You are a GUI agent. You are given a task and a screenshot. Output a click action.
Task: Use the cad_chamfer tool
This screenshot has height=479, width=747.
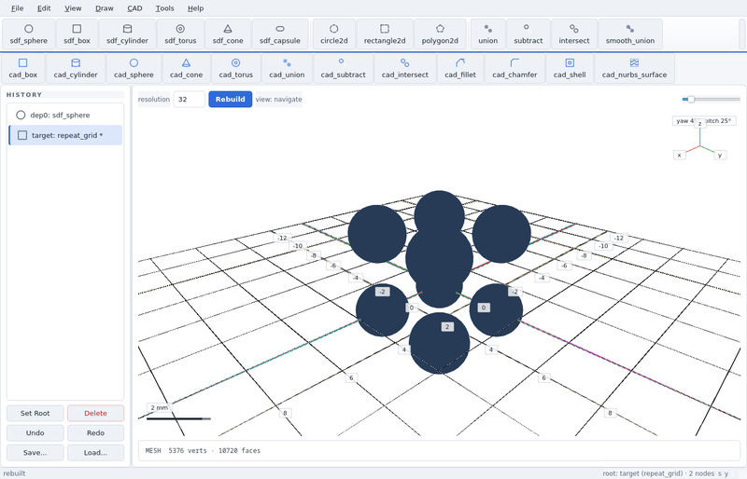click(x=514, y=69)
